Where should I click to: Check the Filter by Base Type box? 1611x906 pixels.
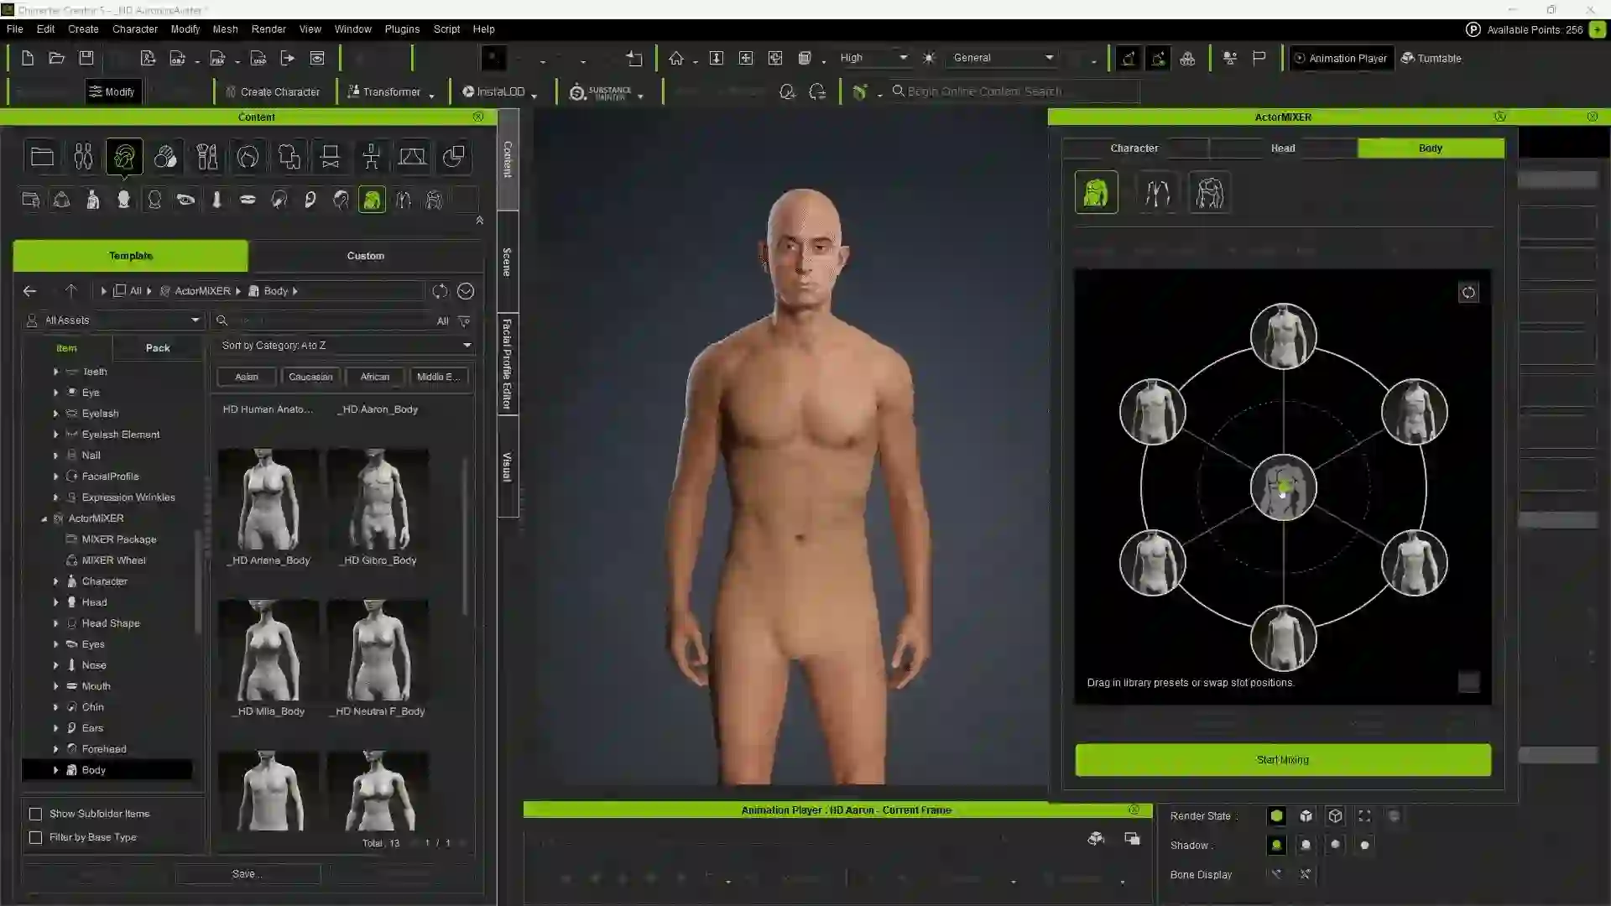pos(36,837)
